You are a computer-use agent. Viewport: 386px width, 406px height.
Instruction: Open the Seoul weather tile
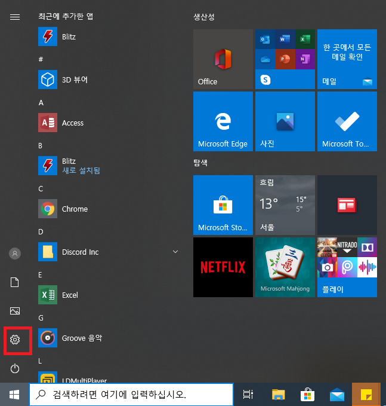pos(285,205)
